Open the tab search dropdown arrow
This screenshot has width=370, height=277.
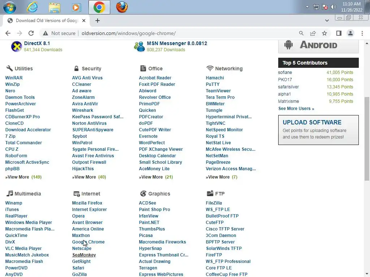[327, 21]
